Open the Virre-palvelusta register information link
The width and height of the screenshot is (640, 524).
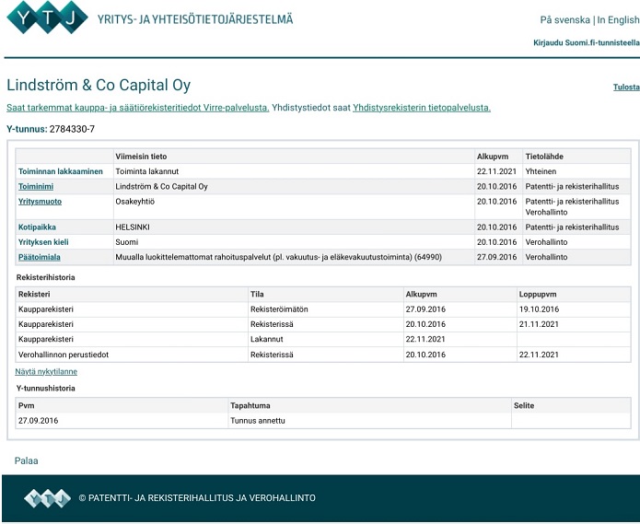point(138,108)
